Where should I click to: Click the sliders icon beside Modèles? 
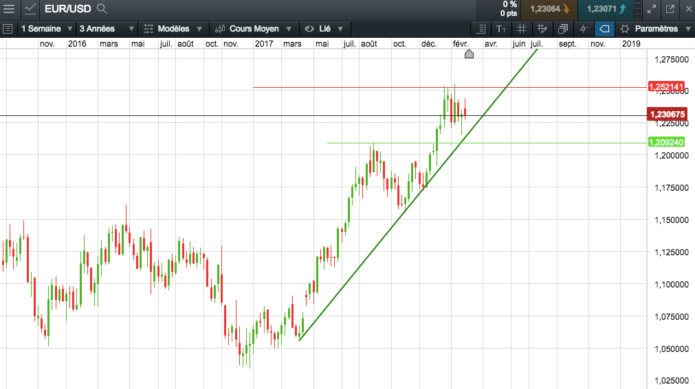click(x=148, y=29)
